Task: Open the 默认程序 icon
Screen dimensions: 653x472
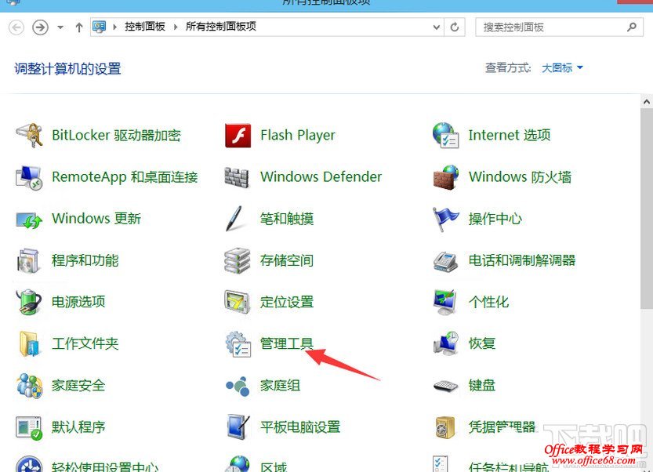Action: pyautogui.click(x=29, y=428)
